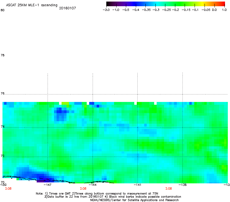Viewport: 230px width, 202px height.
Task: Click the colorbar label '-0.3'
Action: tap(156, 10)
